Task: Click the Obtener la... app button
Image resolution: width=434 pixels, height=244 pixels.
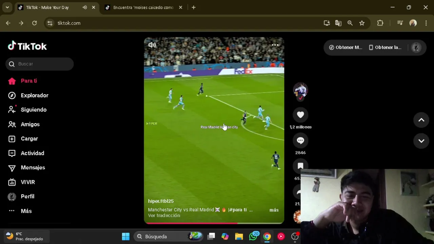Action: (x=385, y=47)
